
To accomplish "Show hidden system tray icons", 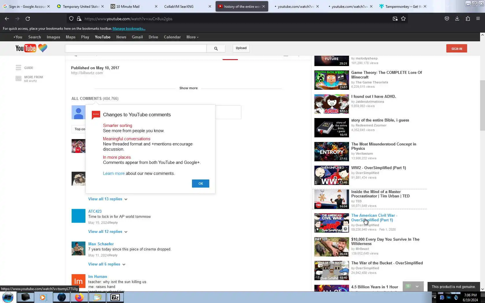I will (435, 298).
